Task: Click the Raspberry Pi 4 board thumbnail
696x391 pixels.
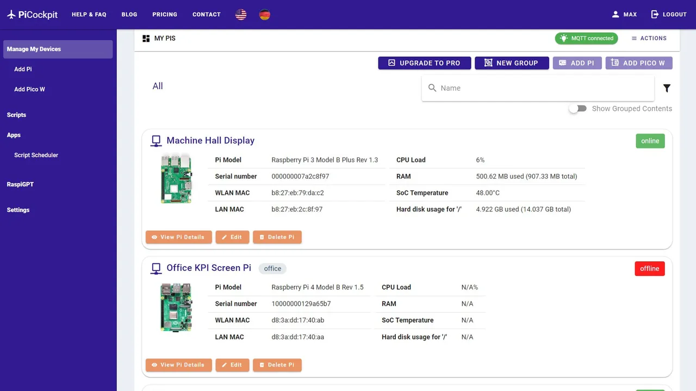Action: coord(176,307)
